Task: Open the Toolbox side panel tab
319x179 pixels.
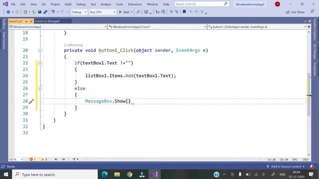Action: click(x=4, y=23)
